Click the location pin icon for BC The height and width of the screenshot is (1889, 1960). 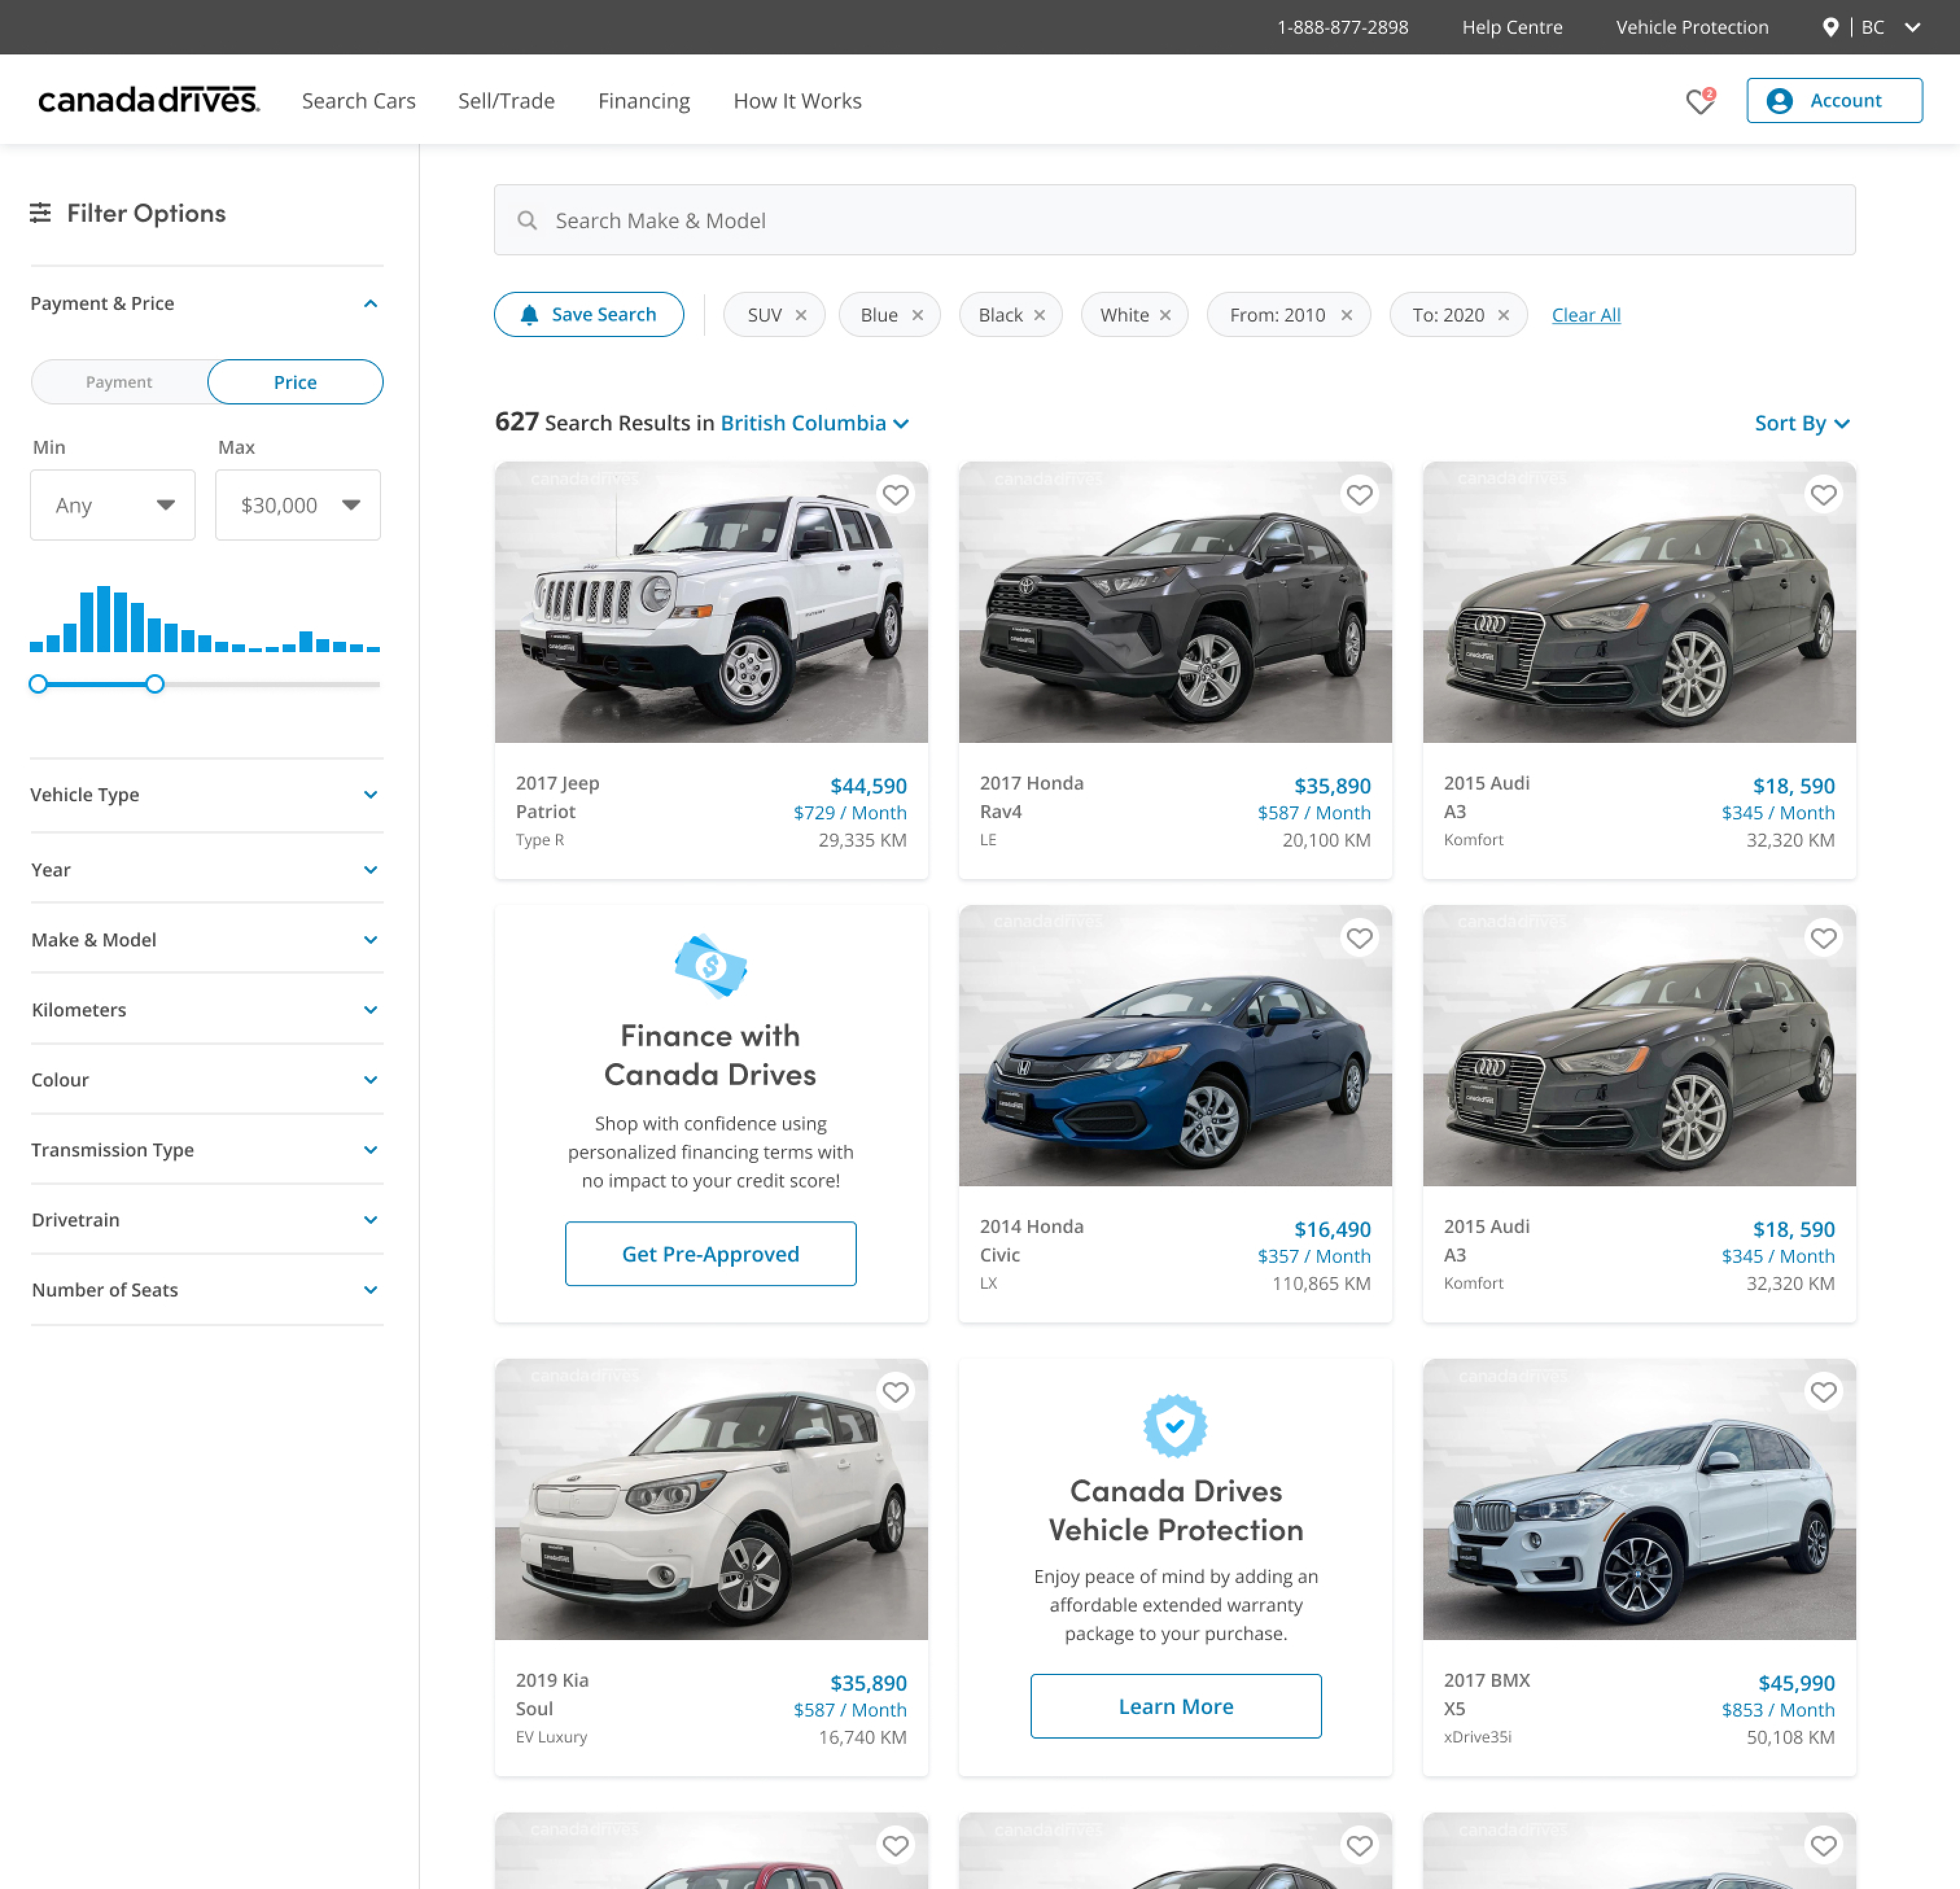tap(1830, 27)
